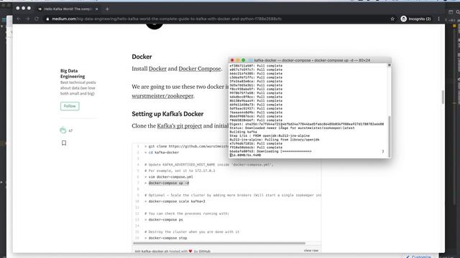This screenshot has height=258, width=460.
Task: Click the browser back arrow
Action: click(x=19, y=19)
